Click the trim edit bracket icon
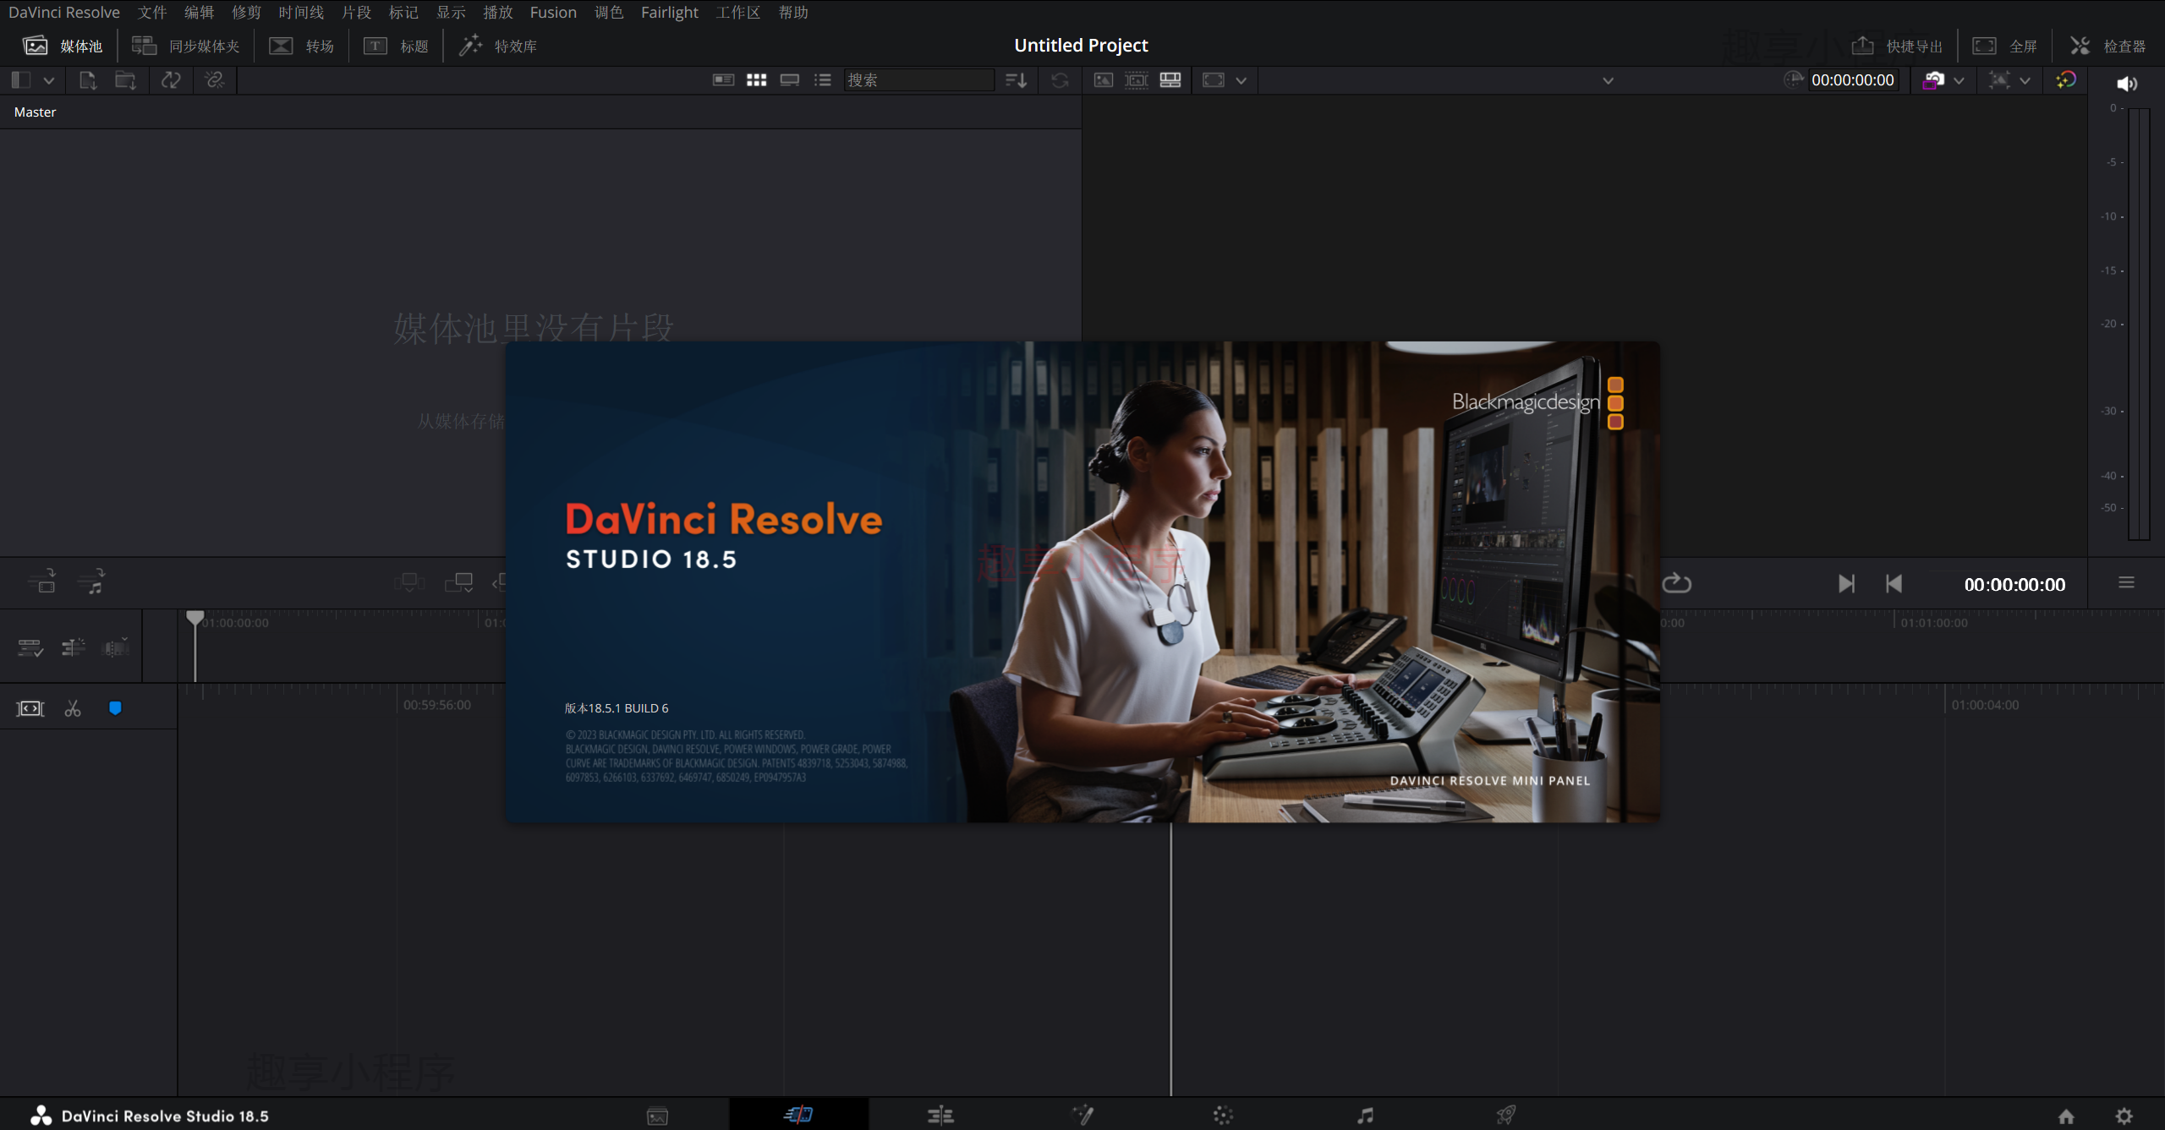Viewport: 2165px width, 1130px height. pyautogui.click(x=30, y=708)
